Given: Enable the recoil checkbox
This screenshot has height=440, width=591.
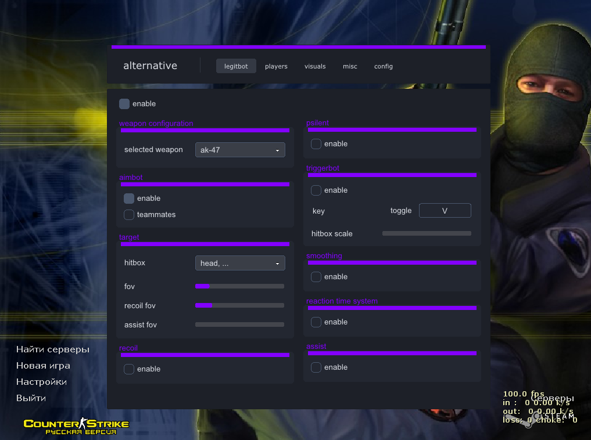Looking at the screenshot, I should coord(129,369).
